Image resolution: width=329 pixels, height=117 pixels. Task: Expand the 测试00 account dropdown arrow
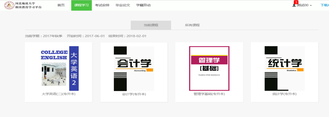311,6
